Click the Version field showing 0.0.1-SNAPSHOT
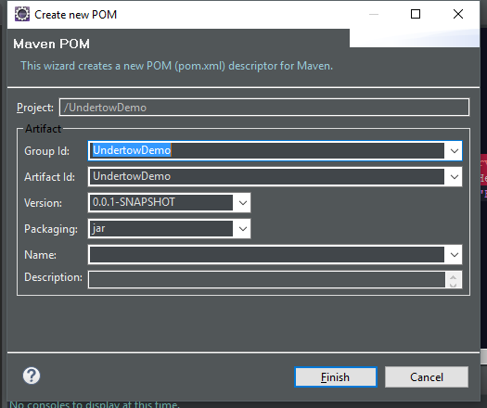 point(161,202)
